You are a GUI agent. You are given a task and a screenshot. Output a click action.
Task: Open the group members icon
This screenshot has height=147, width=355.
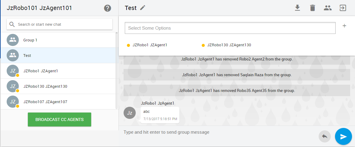coord(327,8)
